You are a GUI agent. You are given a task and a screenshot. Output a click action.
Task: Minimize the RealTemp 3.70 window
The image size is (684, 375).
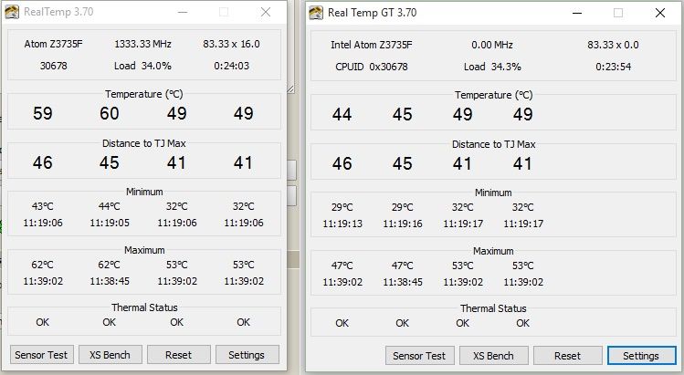click(x=183, y=12)
